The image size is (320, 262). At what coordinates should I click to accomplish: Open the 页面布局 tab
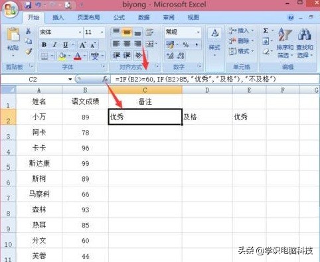[88, 17]
